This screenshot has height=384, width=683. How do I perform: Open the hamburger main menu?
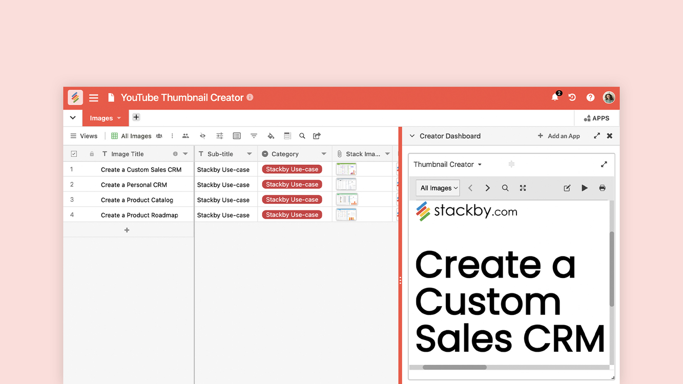pos(94,98)
